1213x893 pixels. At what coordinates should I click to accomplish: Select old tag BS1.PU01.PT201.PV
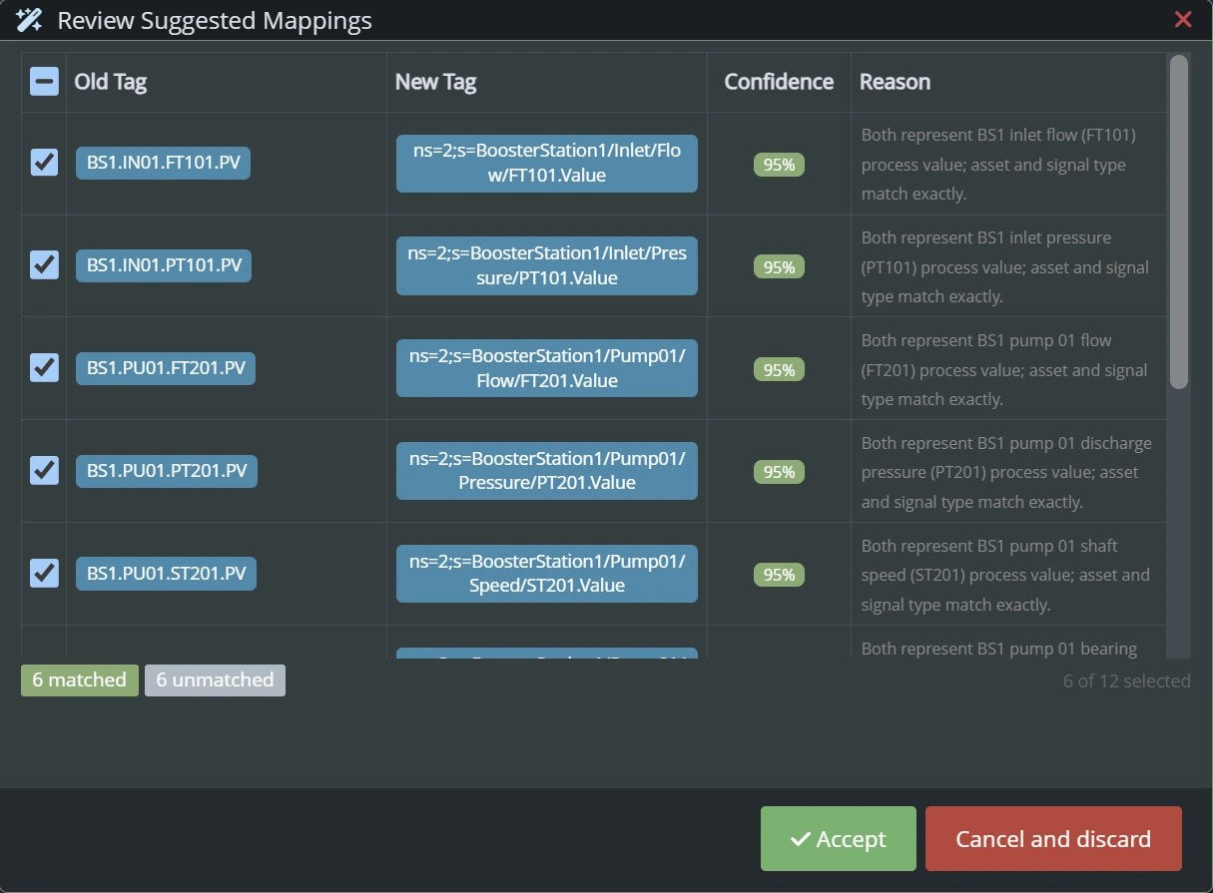pyautogui.click(x=167, y=471)
